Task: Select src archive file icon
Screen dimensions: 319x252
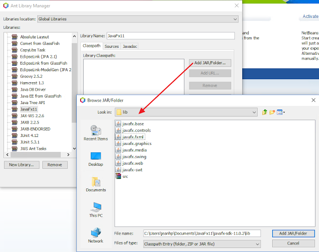Action: (118, 176)
